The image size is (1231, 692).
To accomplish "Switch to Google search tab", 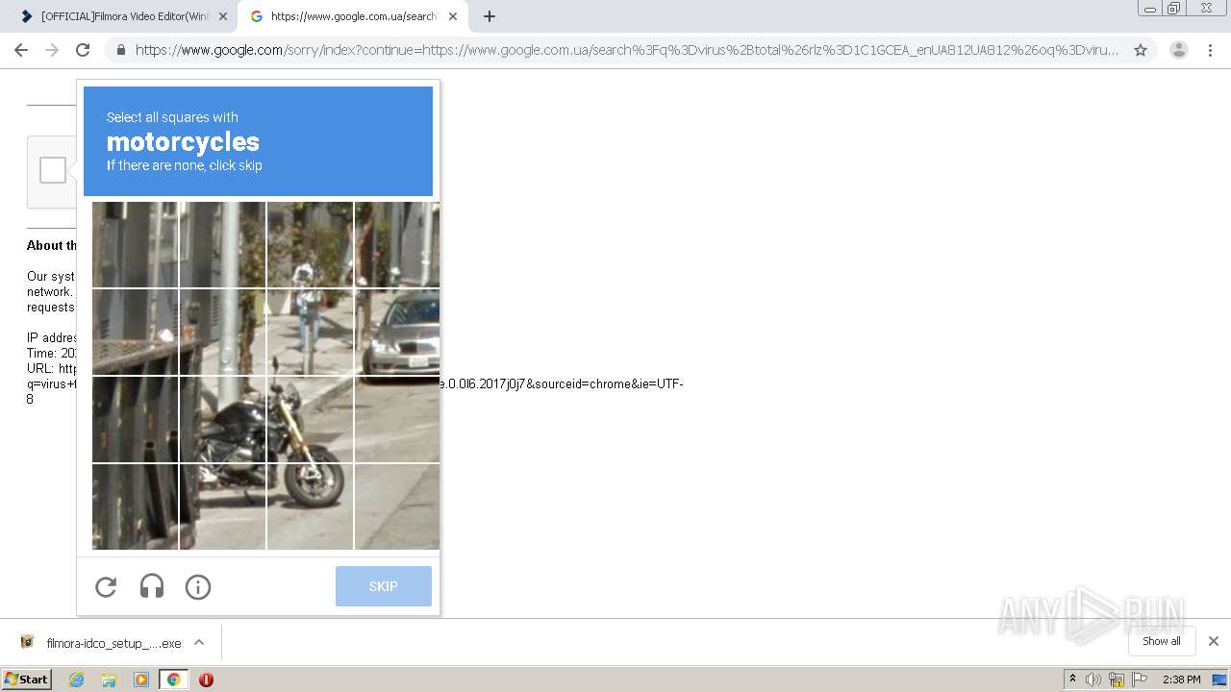I will (353, 16).
